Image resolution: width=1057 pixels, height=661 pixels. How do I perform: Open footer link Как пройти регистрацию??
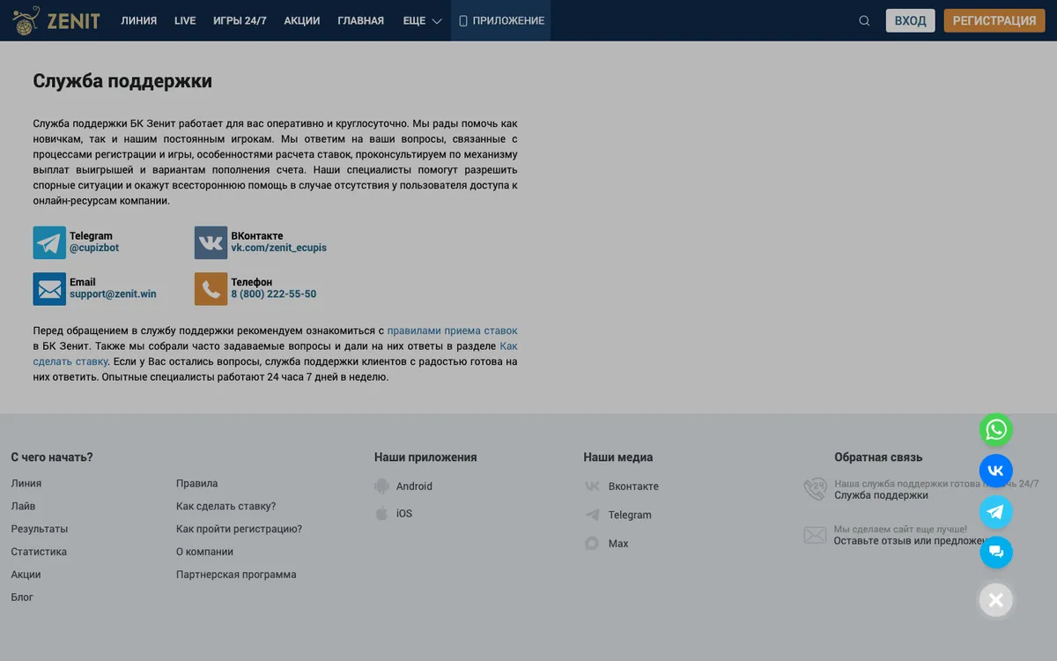tap(239, 529)
